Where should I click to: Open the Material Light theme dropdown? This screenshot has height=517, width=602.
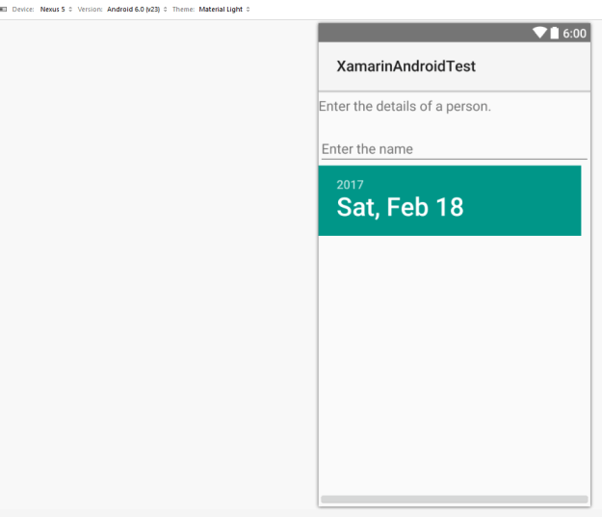click(223, 9)
